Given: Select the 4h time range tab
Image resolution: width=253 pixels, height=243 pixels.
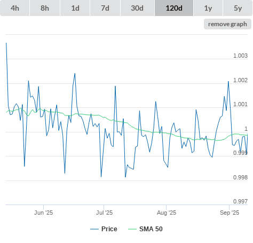Looking at the screenshot, I should pos(15,8).
